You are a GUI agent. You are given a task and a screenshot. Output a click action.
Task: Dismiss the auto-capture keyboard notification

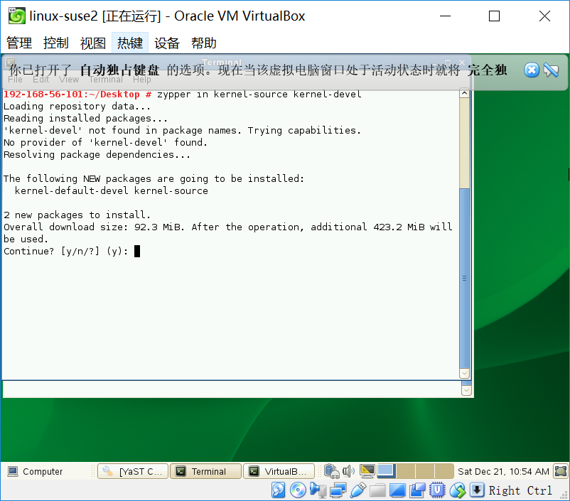coord(532,70)
